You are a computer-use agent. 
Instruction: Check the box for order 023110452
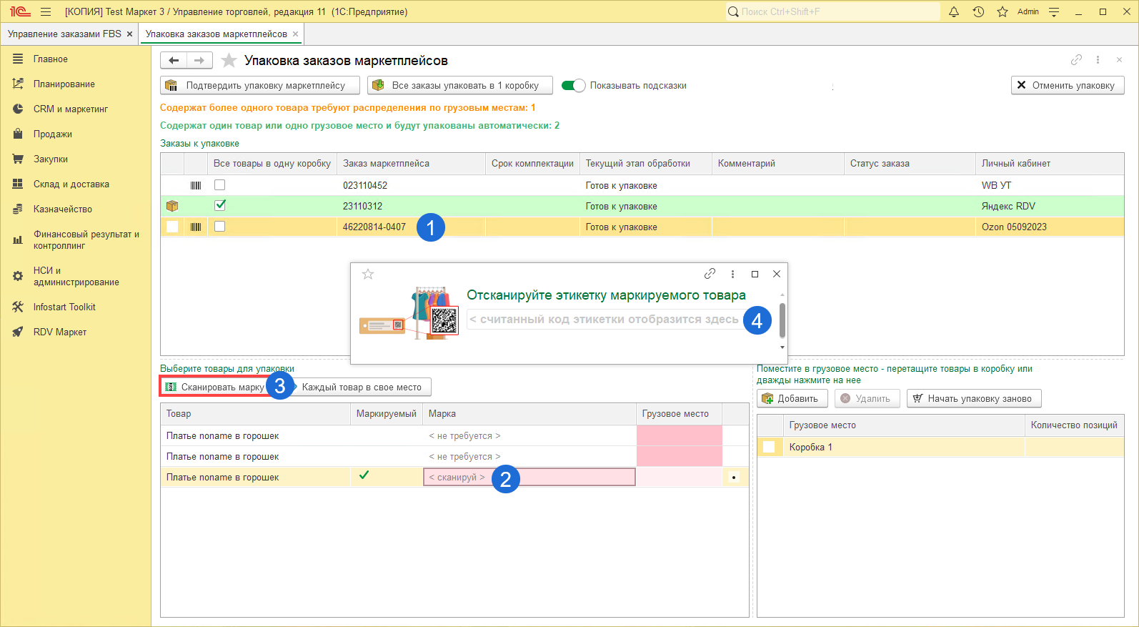[x=220, y=185]
